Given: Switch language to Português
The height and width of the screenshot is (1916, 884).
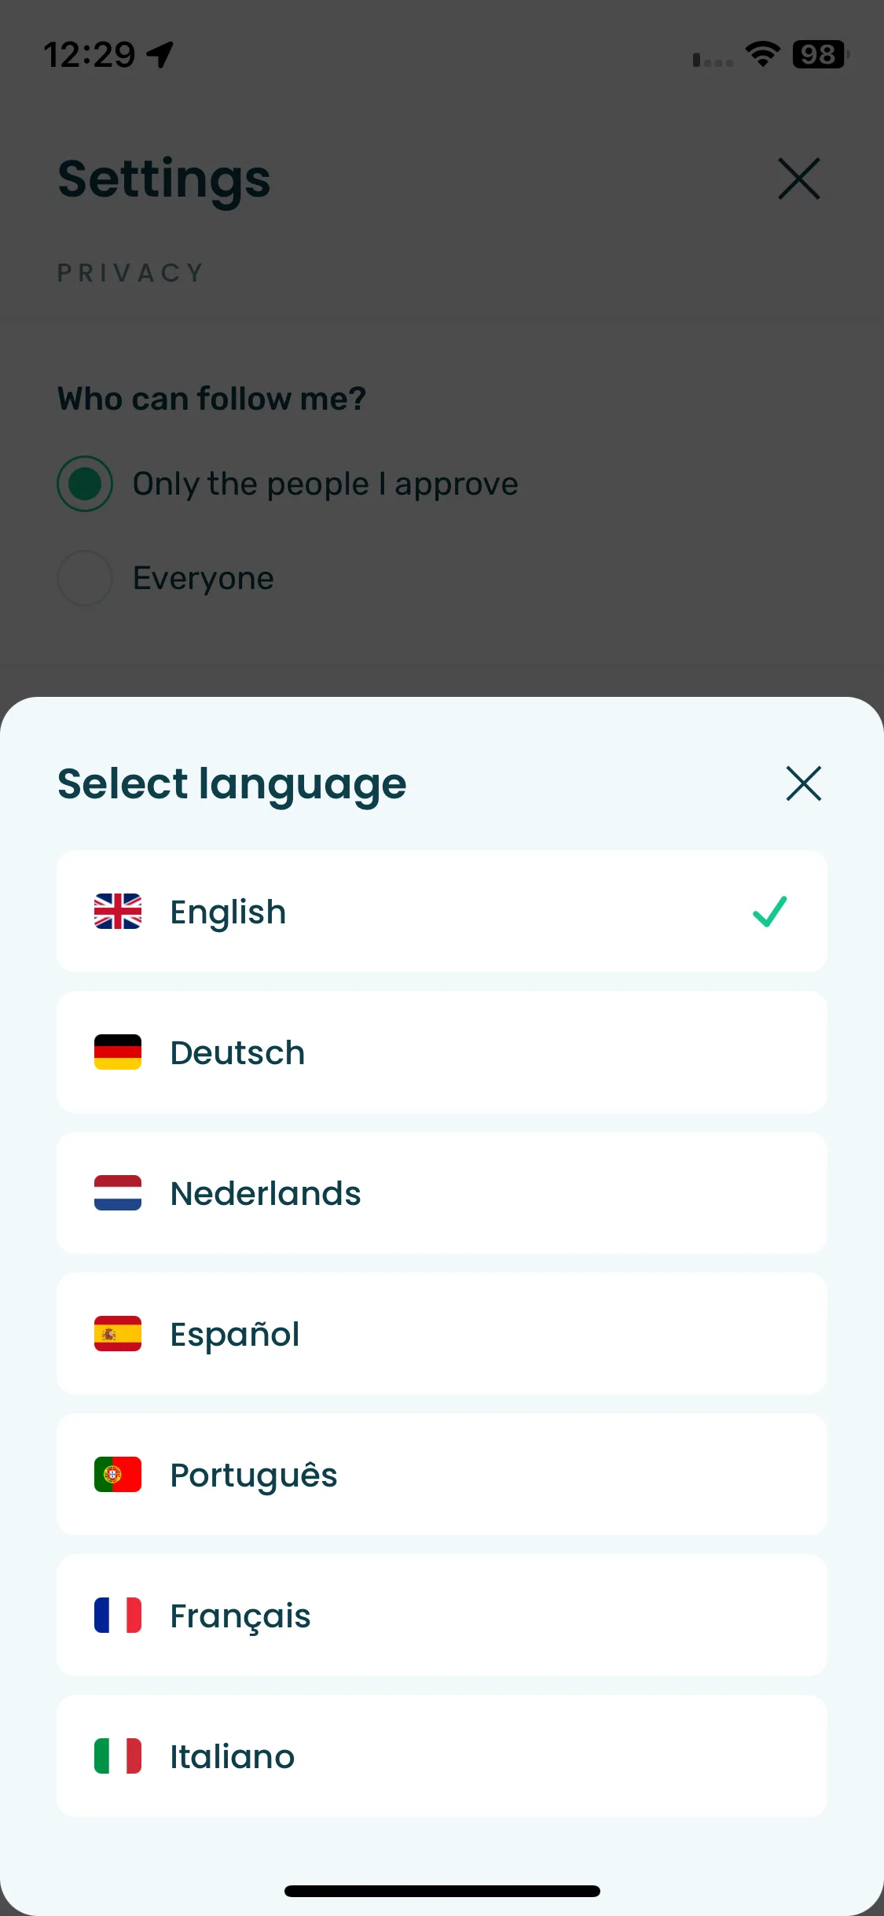Looking at the screenshot, I should pos(442,1475).
